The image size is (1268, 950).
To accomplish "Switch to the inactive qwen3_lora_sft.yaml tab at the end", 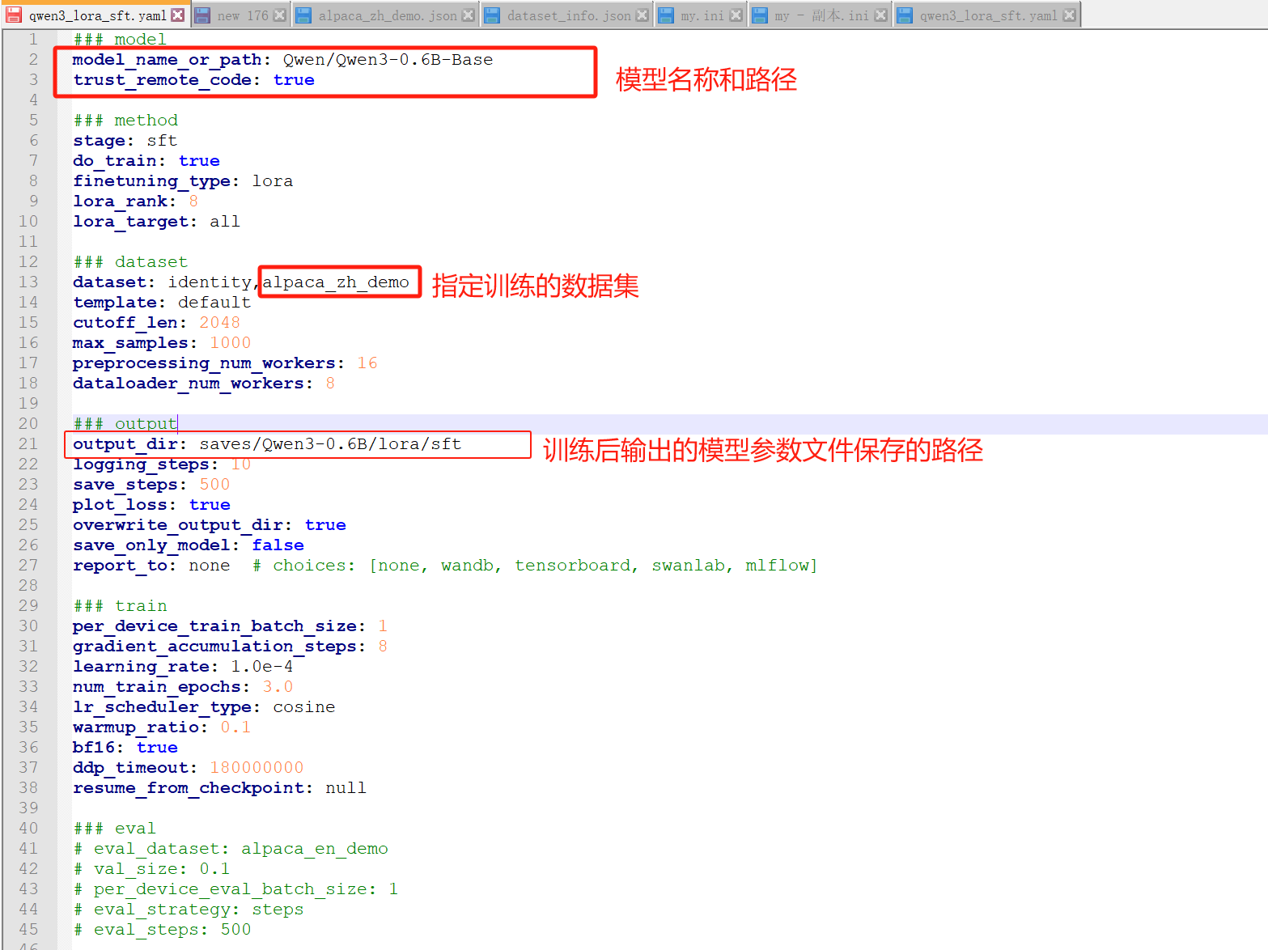I will (988, 15).
